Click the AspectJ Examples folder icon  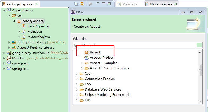coord(86,63)
